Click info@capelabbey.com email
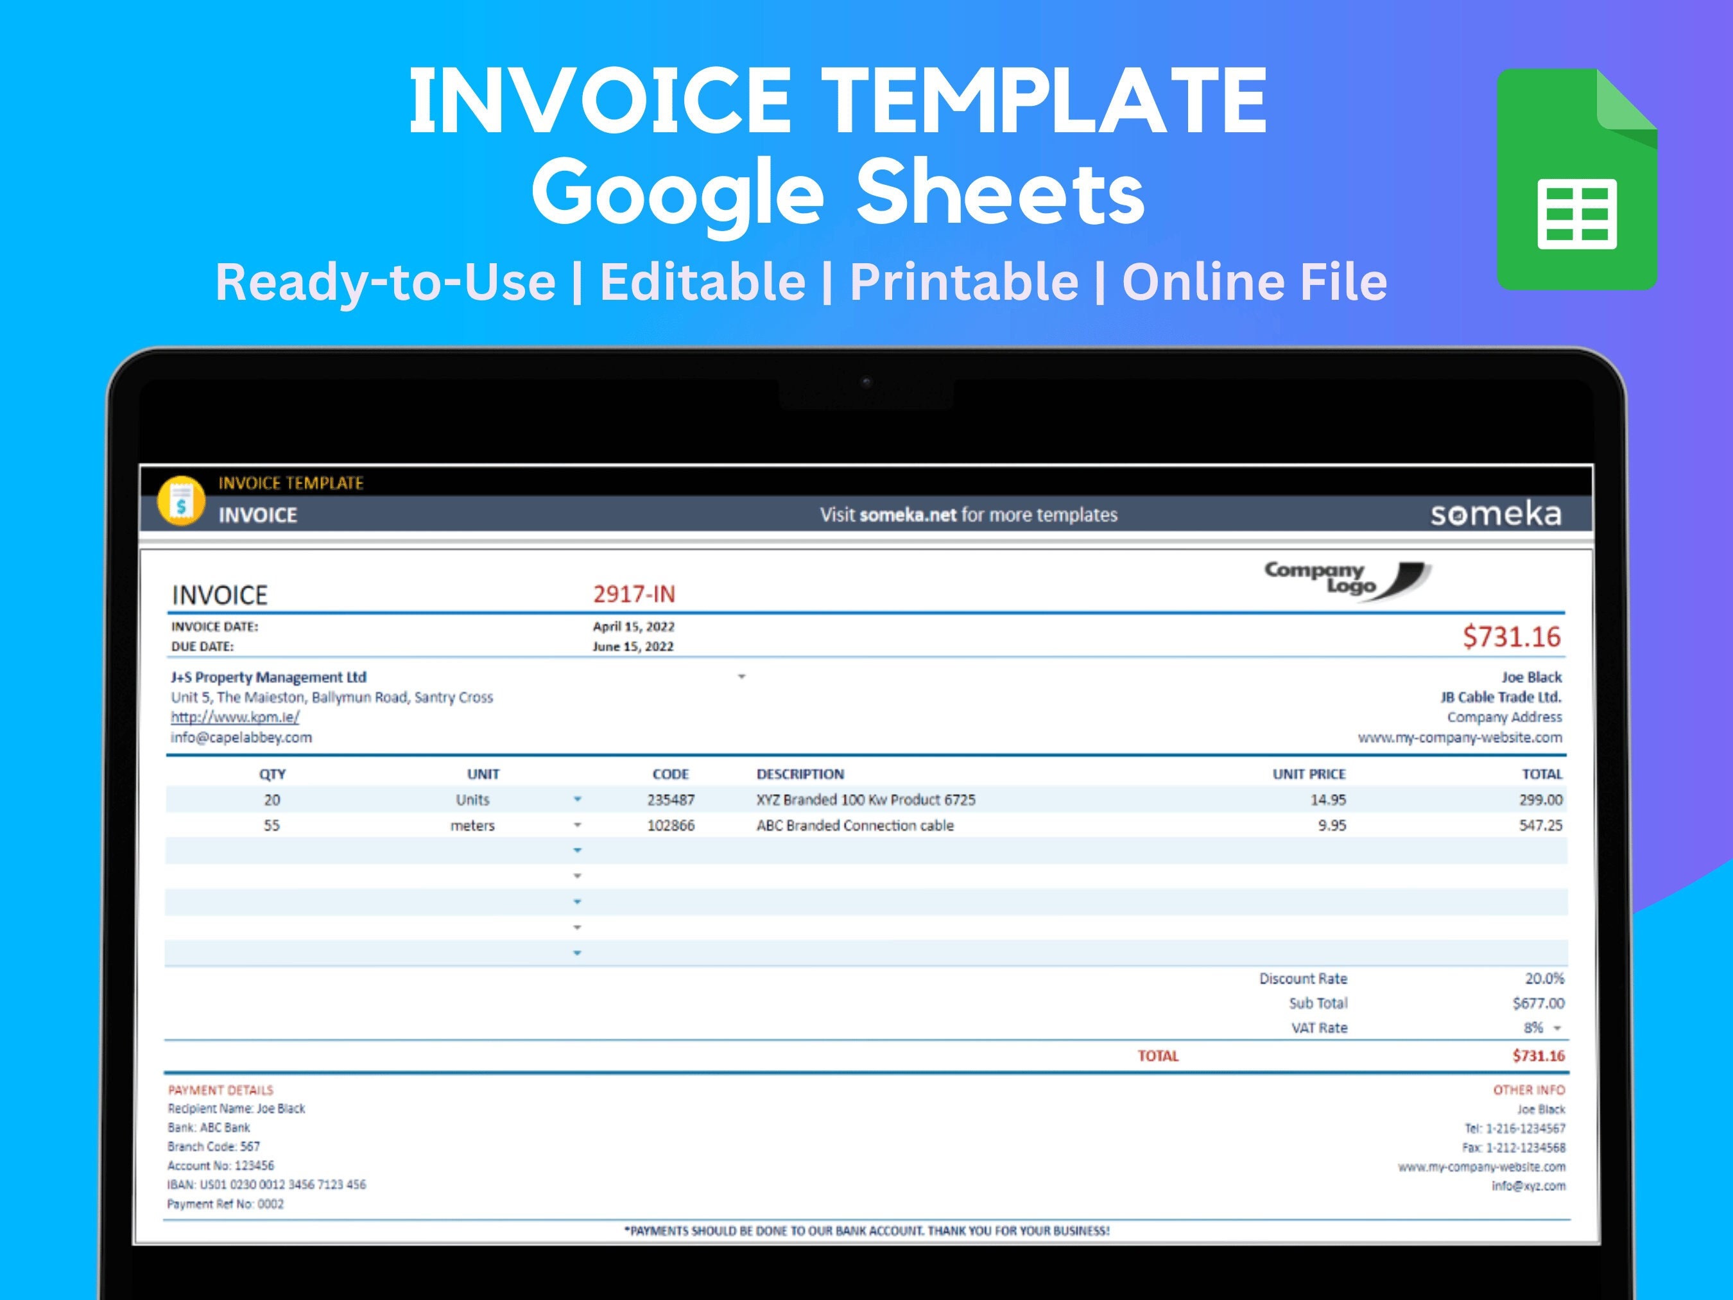 pyautogui.click(x=241, y=738)
